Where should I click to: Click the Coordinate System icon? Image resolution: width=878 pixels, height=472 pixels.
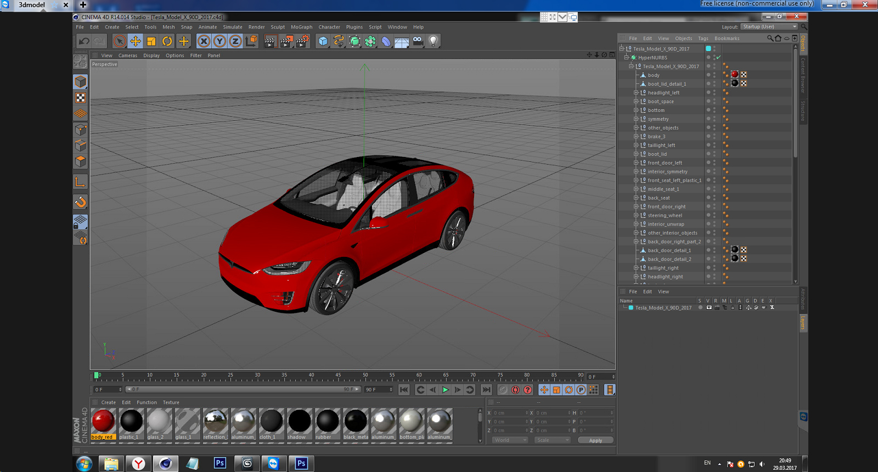(251, 41)
